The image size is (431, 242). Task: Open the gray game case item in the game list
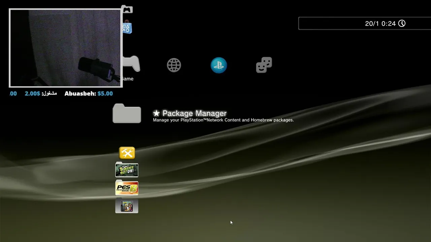(x=127, y=206)
